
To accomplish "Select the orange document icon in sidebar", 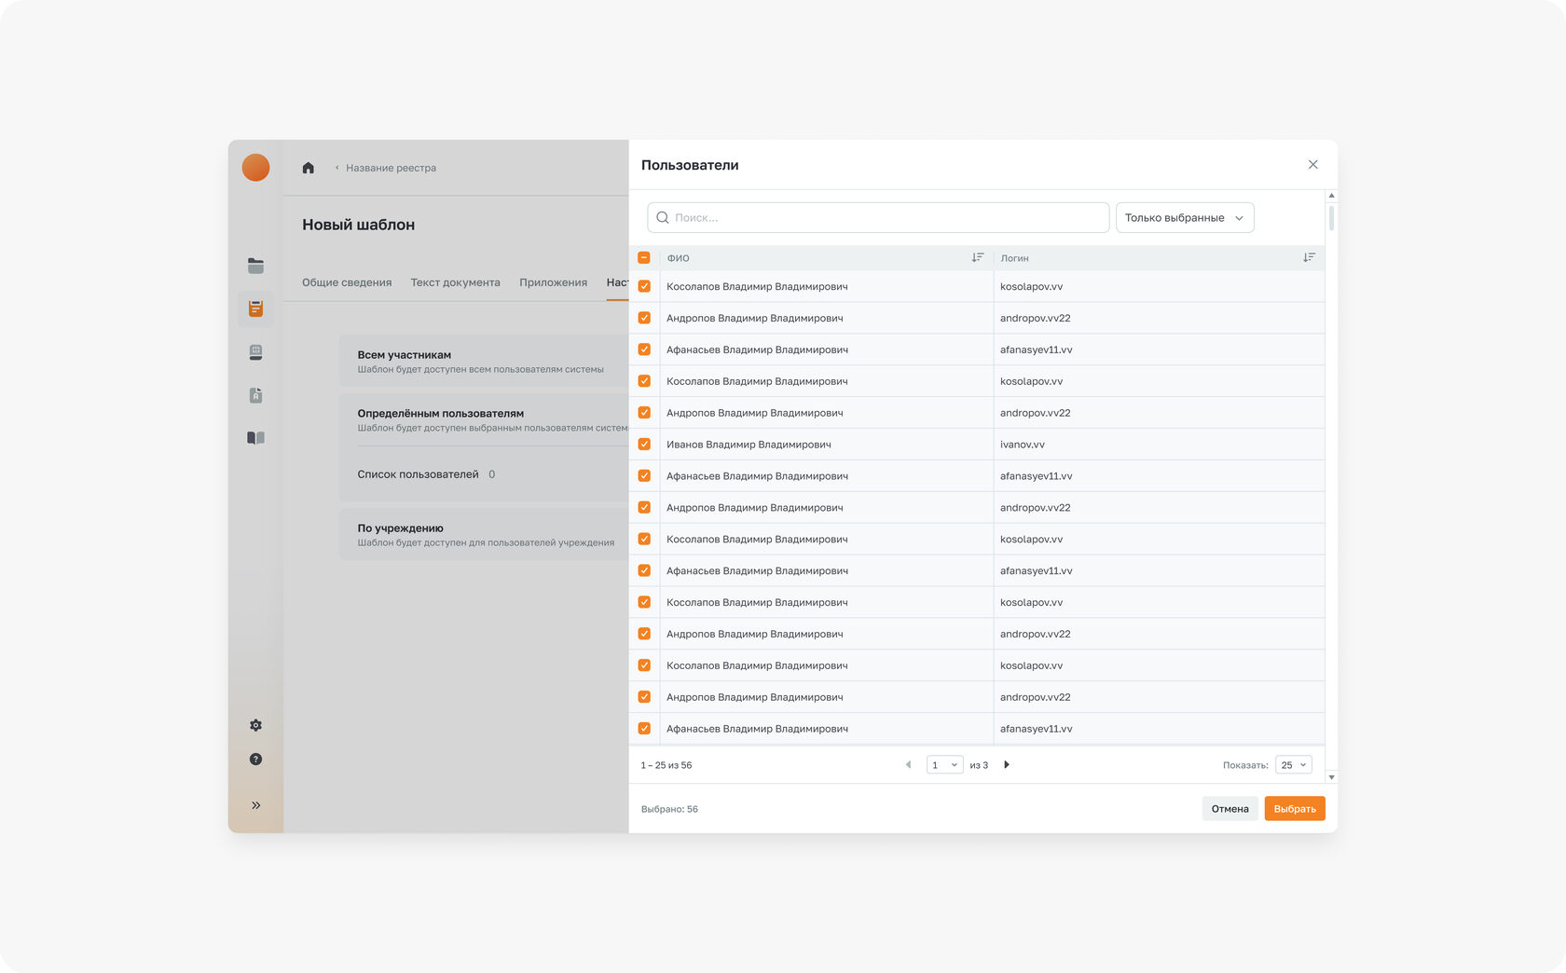I will (x=255, y=308).
